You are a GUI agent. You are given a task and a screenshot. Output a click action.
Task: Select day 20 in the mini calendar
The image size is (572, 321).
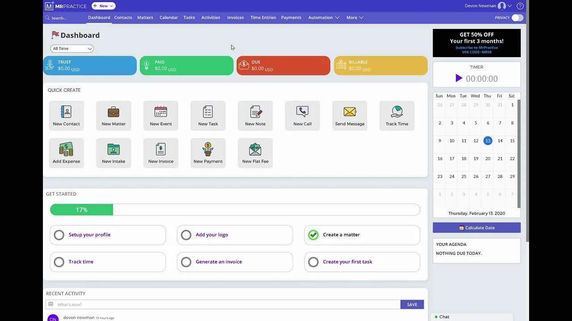488,159
